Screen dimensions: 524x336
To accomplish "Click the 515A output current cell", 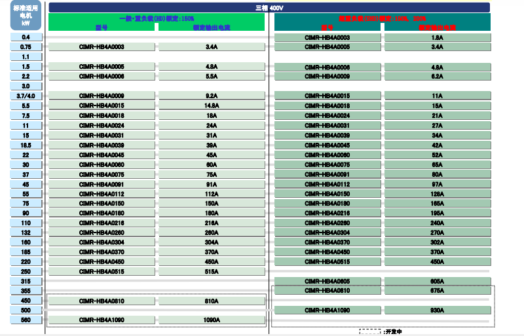I will coord(212,271).
